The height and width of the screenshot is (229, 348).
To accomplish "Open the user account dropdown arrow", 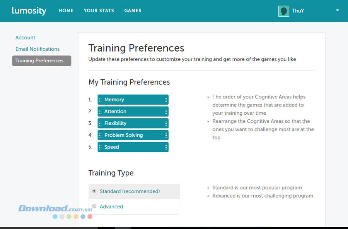I will tap(337, 10).
